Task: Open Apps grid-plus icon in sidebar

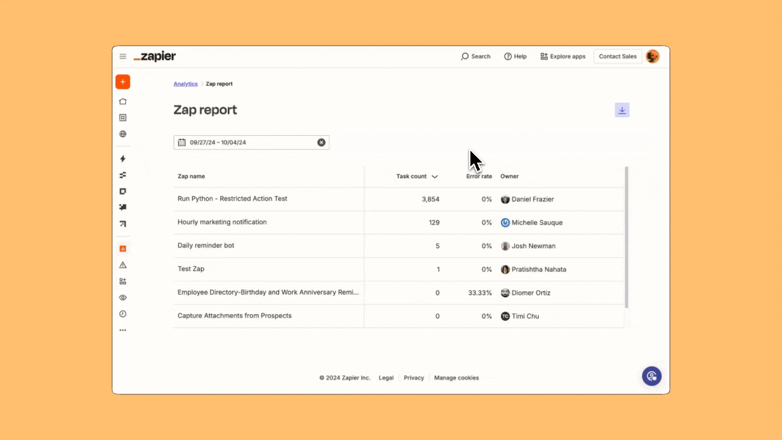Action: (x=123, y=281)
